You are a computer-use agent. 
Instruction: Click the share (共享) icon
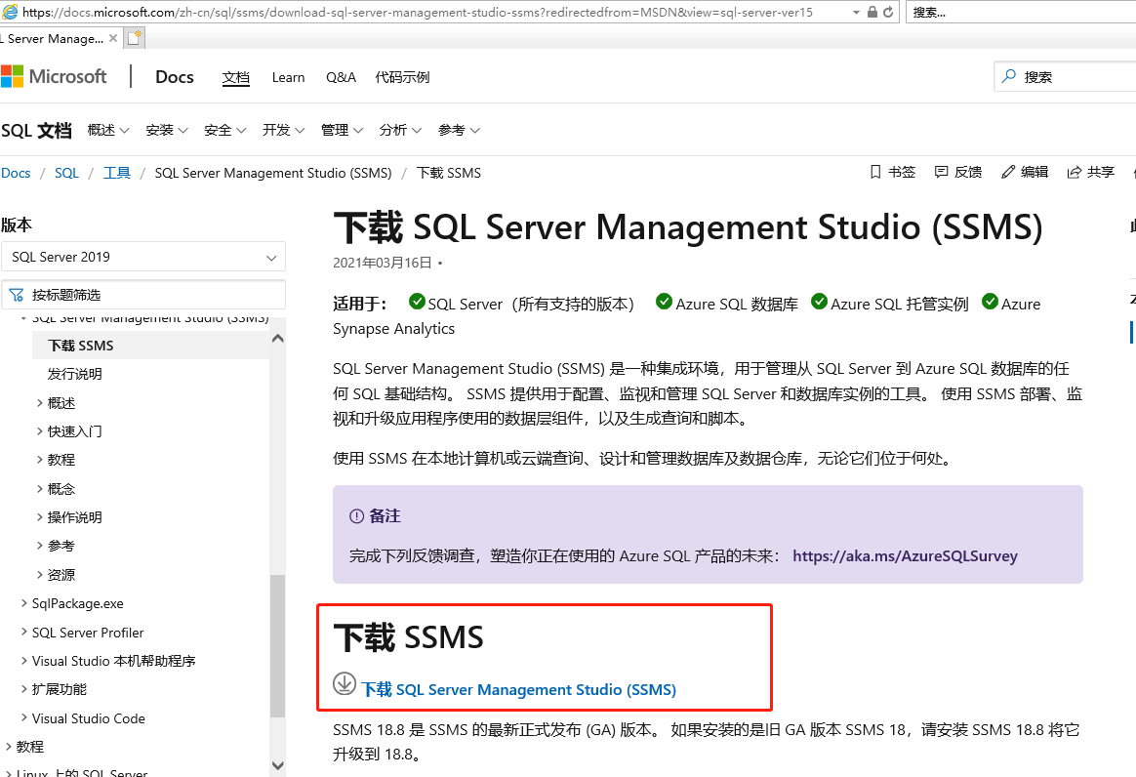[1074, 172]
